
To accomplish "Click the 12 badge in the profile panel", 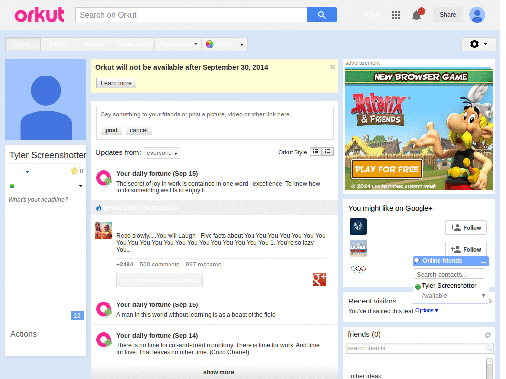I will click(77, 316).
